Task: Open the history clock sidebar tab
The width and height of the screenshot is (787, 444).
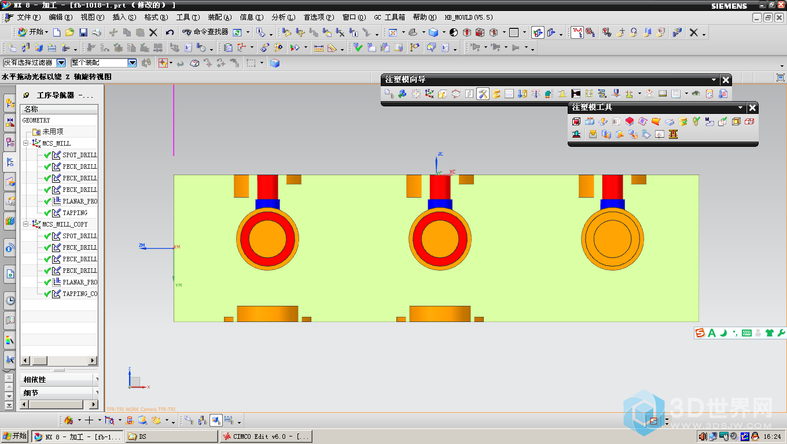Action: (x=9, y=300)
